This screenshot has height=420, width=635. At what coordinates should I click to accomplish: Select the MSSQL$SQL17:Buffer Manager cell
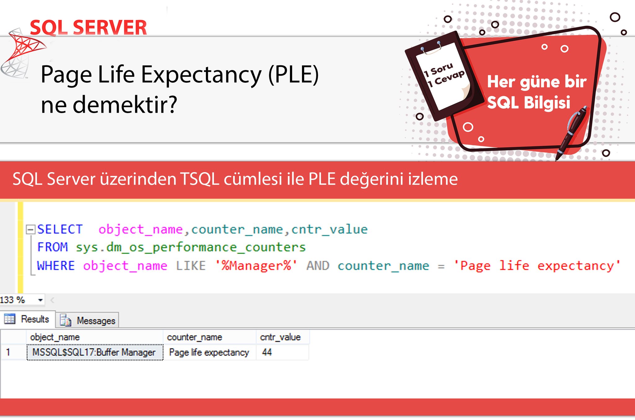(95, 352)
